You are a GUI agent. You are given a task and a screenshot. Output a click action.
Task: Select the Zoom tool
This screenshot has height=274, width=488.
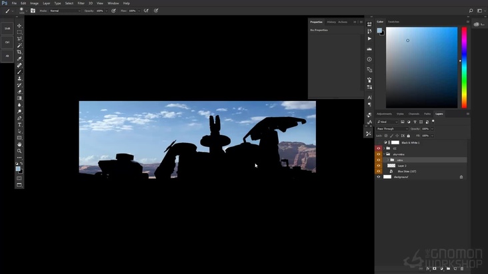tap(19, 151)
